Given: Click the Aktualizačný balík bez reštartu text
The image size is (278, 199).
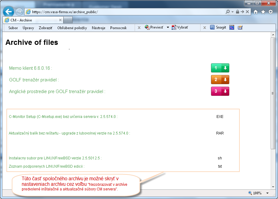Looking at the screenshot, I should click(x=69, y=133).
